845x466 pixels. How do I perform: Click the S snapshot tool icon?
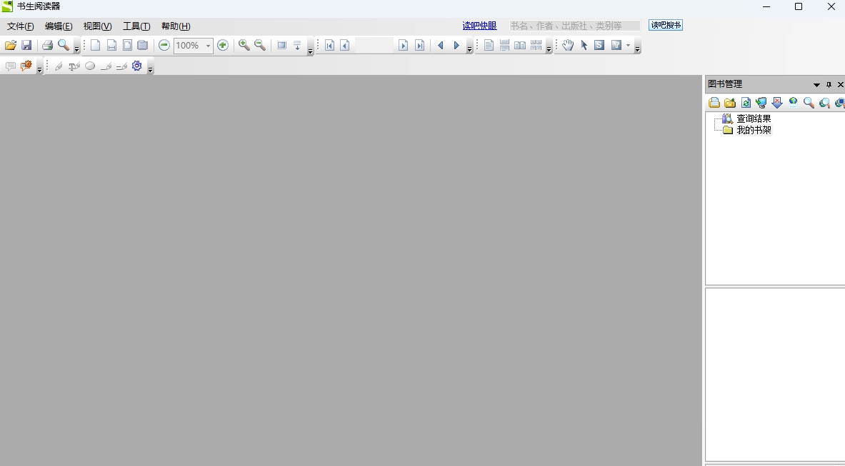[x=599, y=45]
